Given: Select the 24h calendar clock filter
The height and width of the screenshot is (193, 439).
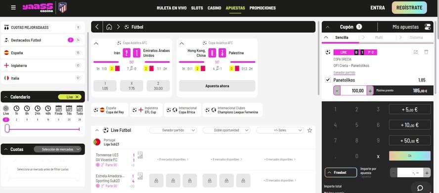Looking at the screenshot, I should 38,108.
